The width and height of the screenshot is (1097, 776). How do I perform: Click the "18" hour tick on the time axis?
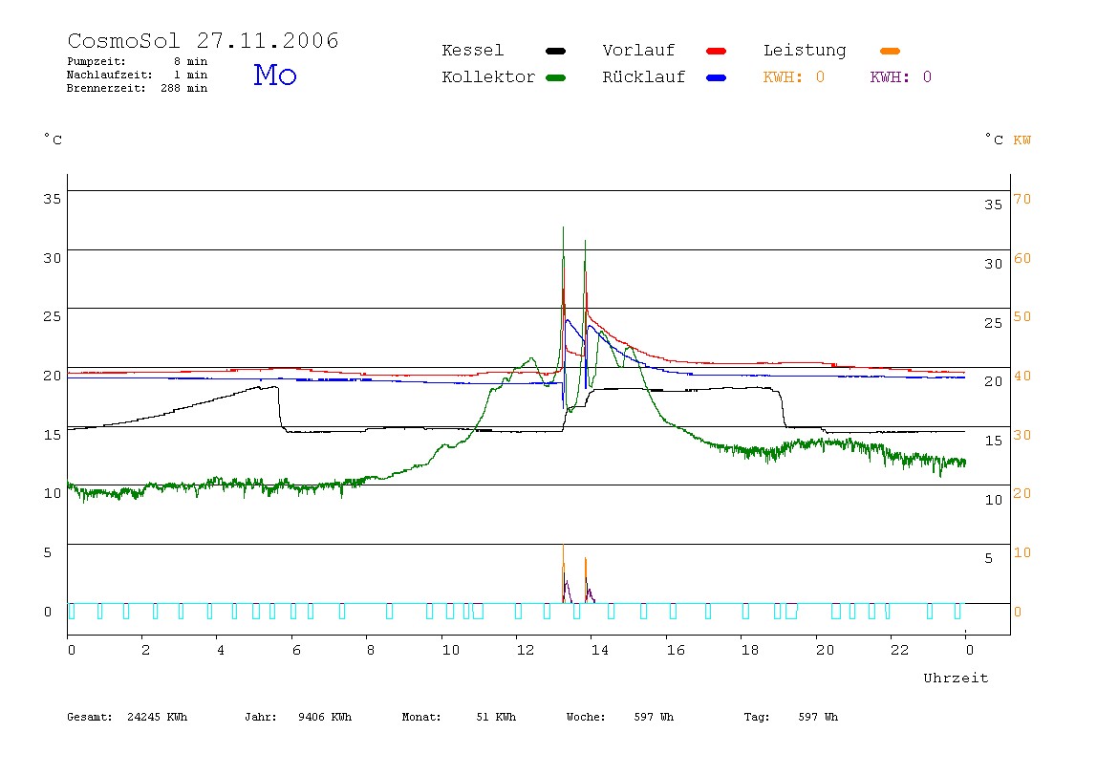(x=750, y=650)
